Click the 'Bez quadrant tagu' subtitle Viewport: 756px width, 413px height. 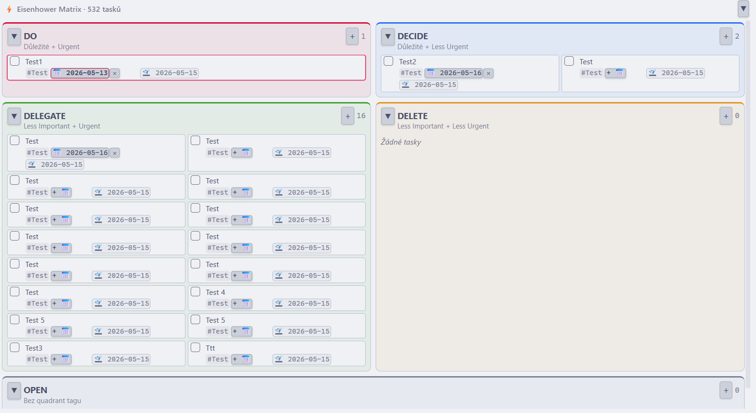[x=53, y=401]
